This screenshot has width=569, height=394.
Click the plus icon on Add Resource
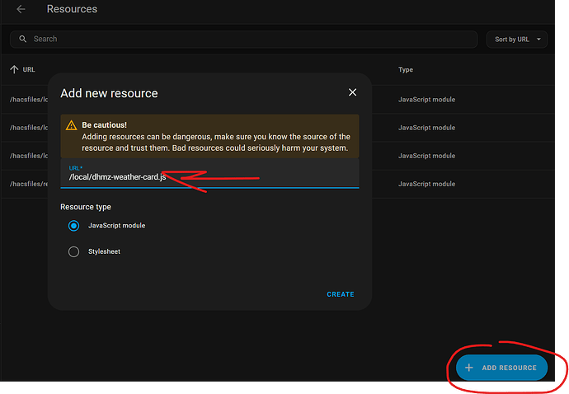click(469, 368)
